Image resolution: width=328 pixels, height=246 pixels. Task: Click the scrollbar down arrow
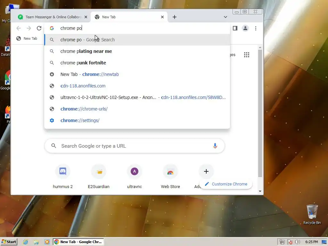[260, 191]
